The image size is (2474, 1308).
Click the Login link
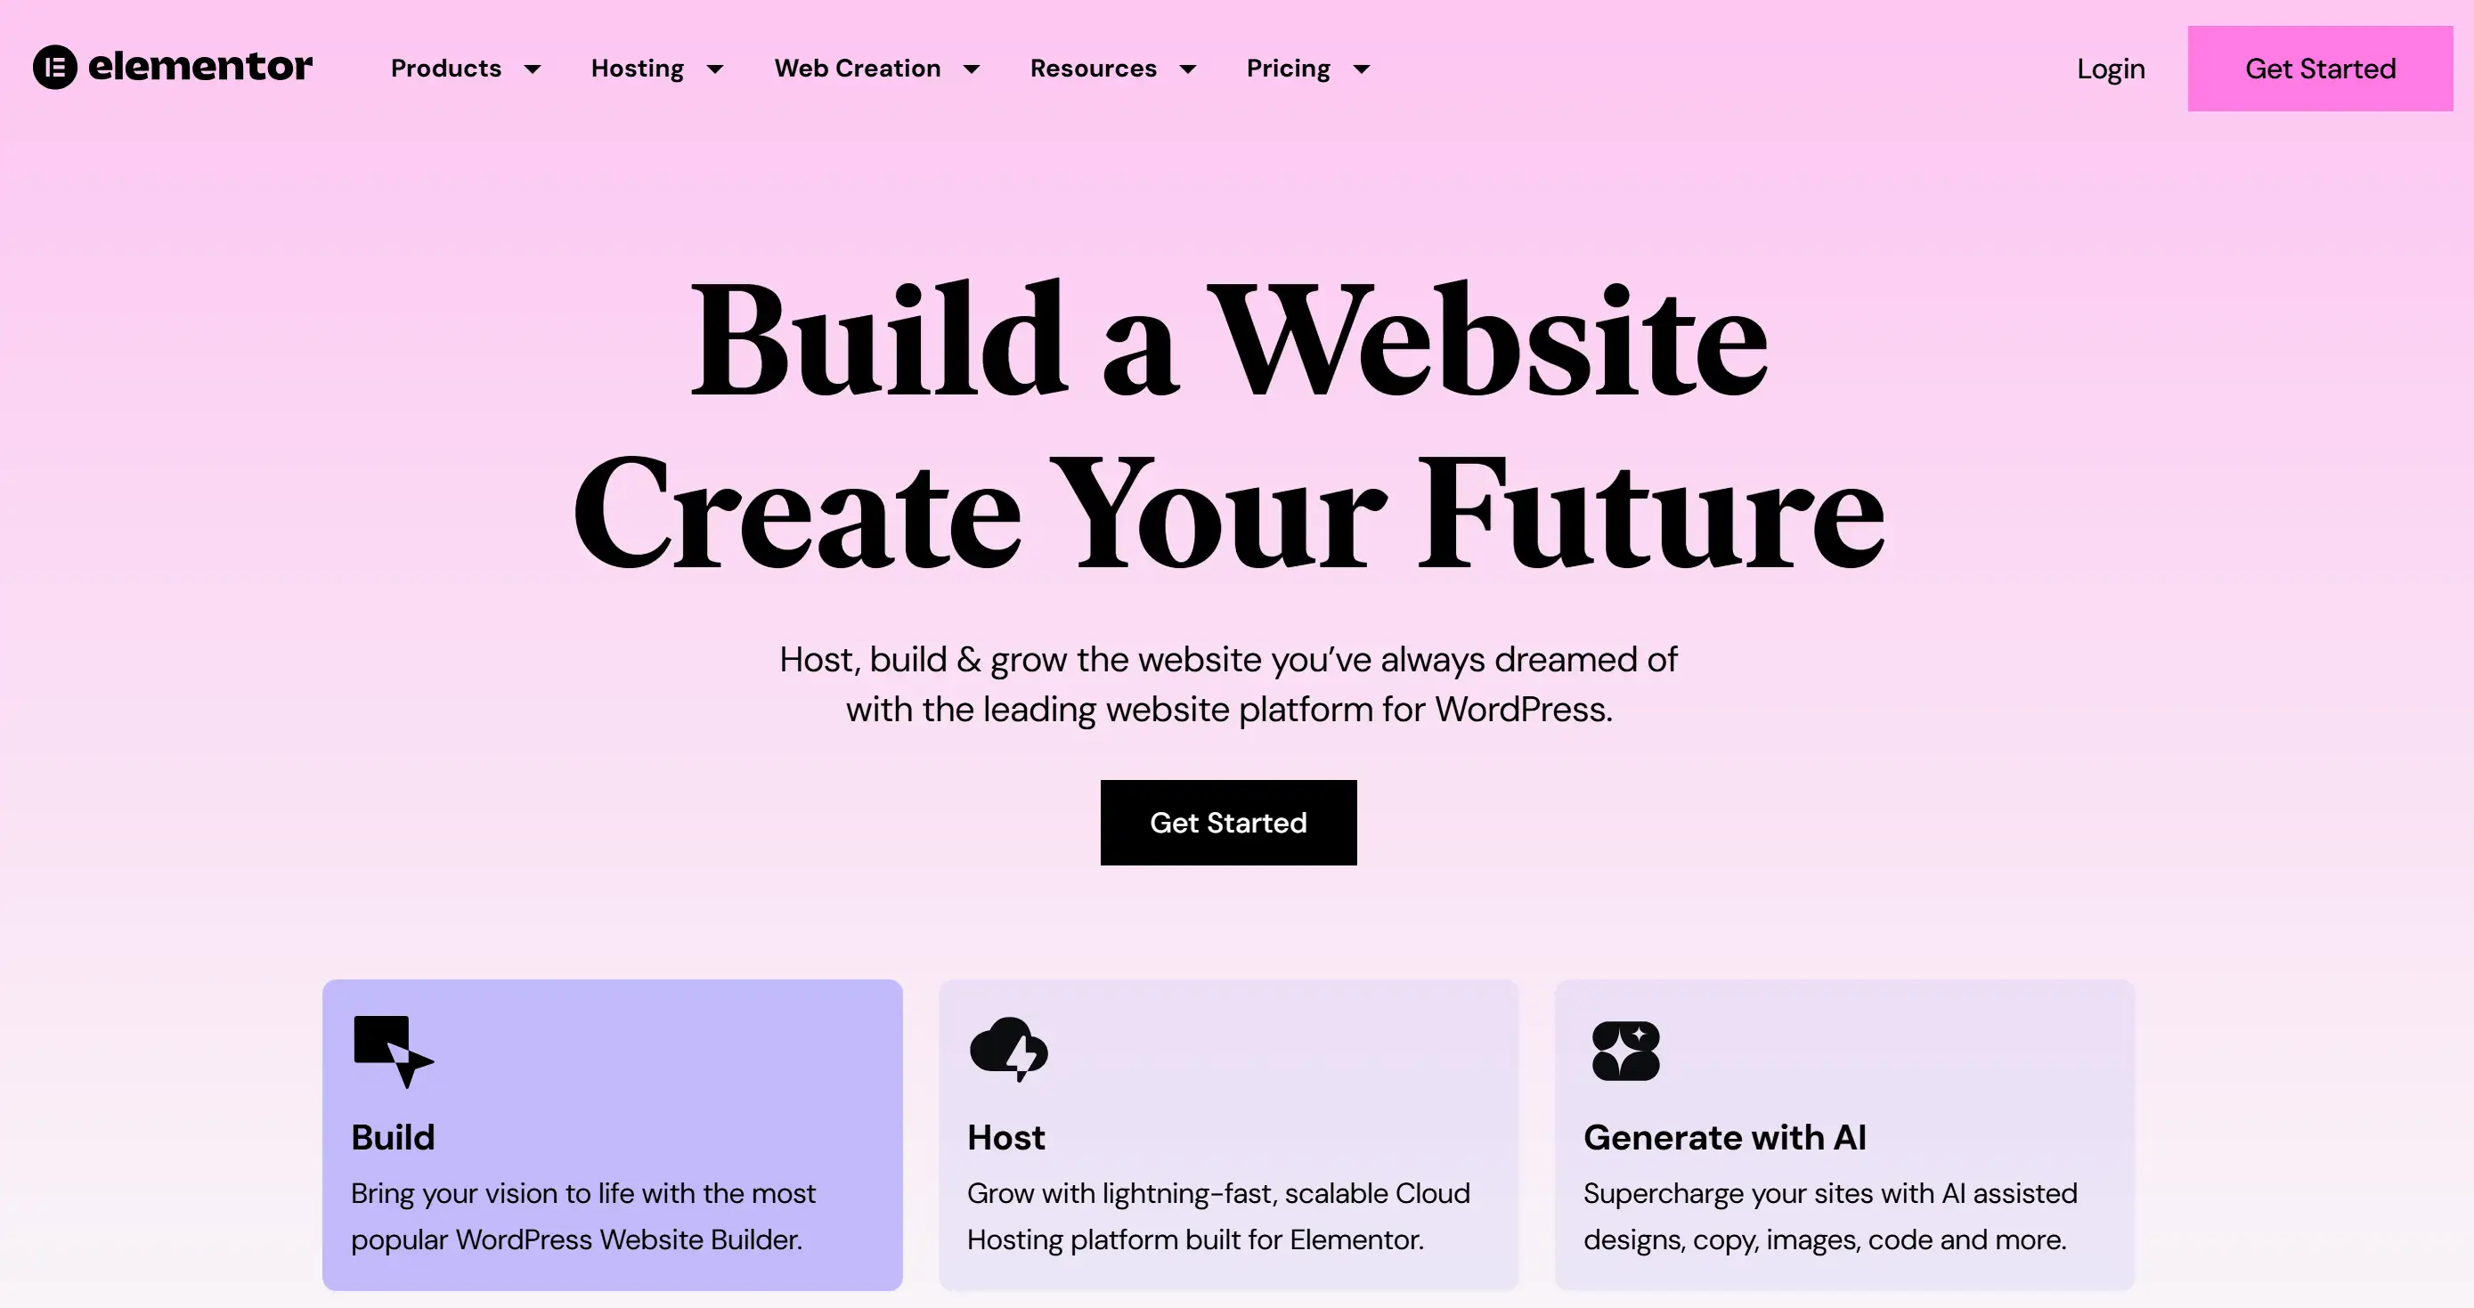tap(2111, 69)
